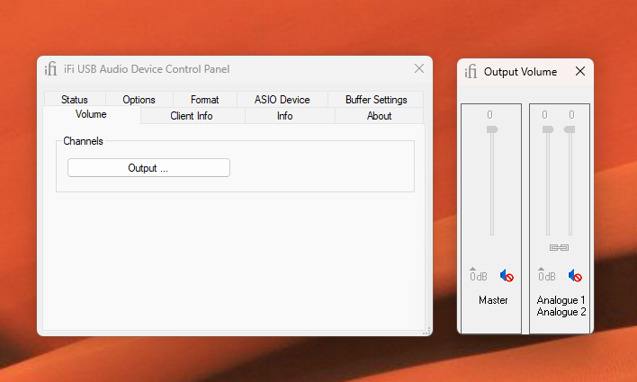
Task: Switch to the Client Info tab
Action: click(192, 116)
